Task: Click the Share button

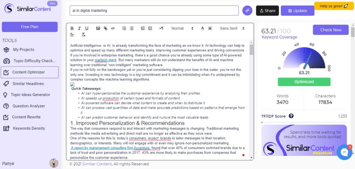Action: tap(267, 11)
